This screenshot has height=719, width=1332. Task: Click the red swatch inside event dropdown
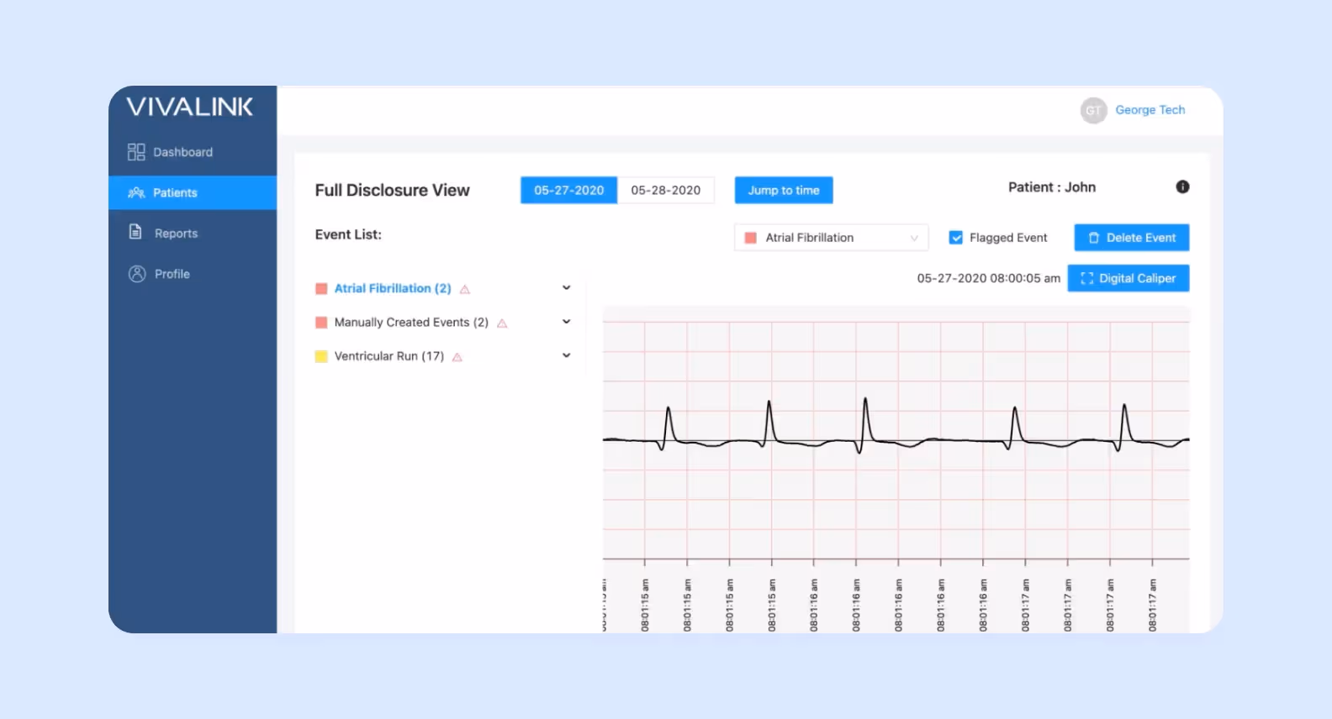point(751,238)
